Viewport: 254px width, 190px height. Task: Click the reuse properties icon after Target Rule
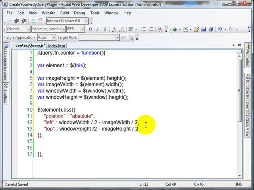(123, 38)
